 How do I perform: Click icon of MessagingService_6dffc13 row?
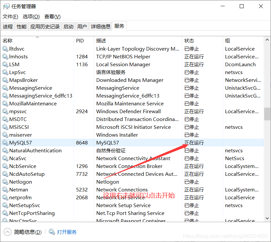pyautogui.click(x=5, y=96)
